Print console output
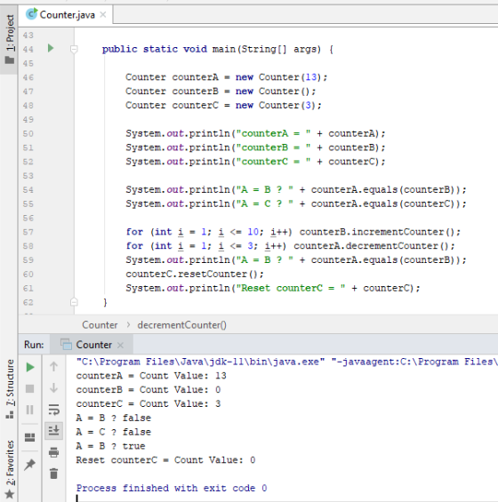Screen dimensions: 498x502 [53, 452]
